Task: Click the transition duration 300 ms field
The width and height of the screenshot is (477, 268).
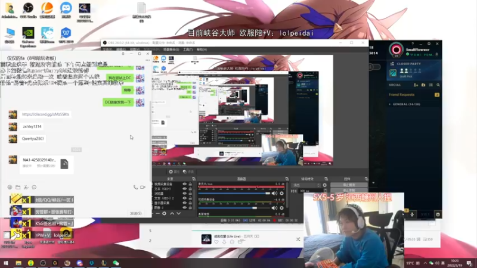Action: click(310, 191)
